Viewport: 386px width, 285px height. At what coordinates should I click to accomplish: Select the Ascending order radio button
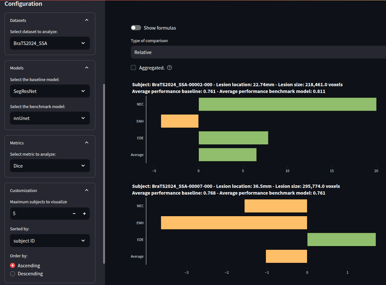[13, 266]
